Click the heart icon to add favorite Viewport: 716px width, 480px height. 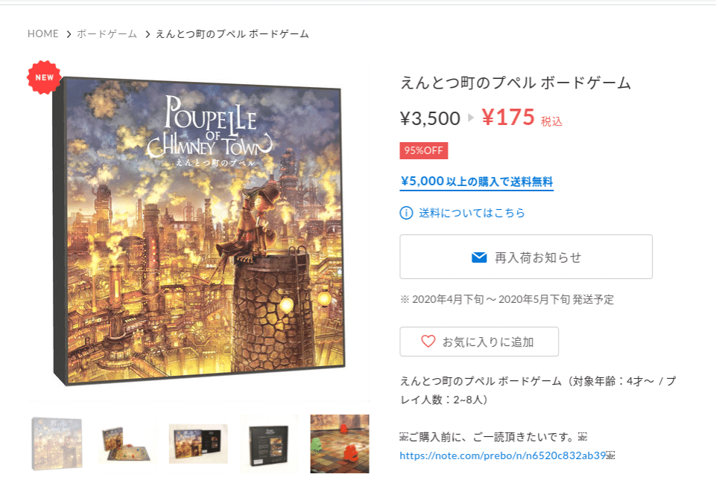coord(428,342)
